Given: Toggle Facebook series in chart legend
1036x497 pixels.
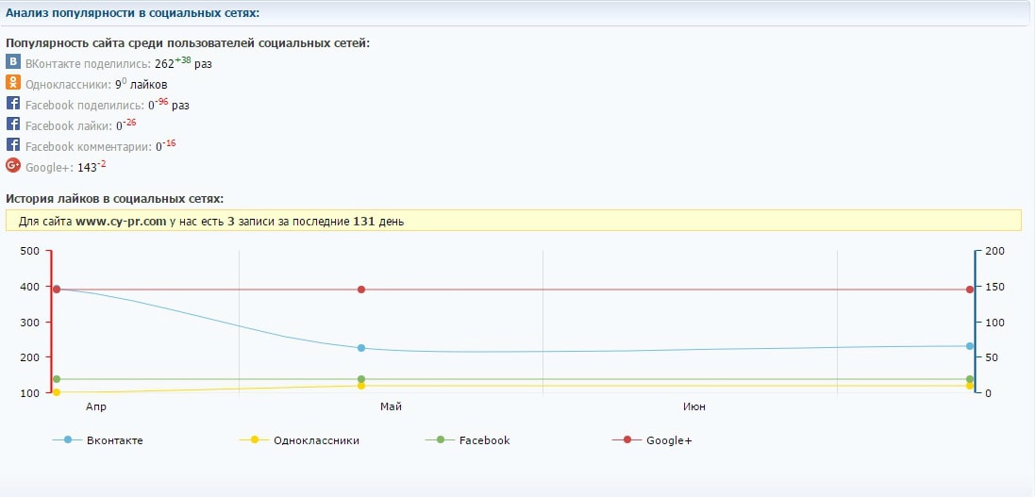Looking at the screenshot, I should pyautogui.click(x=468, y=440).
